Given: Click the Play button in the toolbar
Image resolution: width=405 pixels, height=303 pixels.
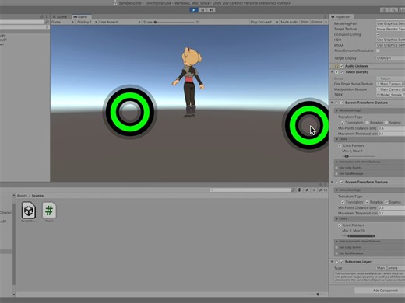Looking at the screenshot, I should [x=193, y=10].
